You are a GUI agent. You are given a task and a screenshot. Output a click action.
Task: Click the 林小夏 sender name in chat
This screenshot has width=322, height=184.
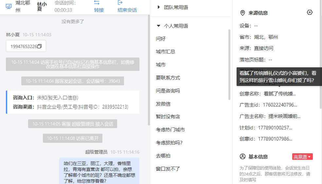[13, 35]
